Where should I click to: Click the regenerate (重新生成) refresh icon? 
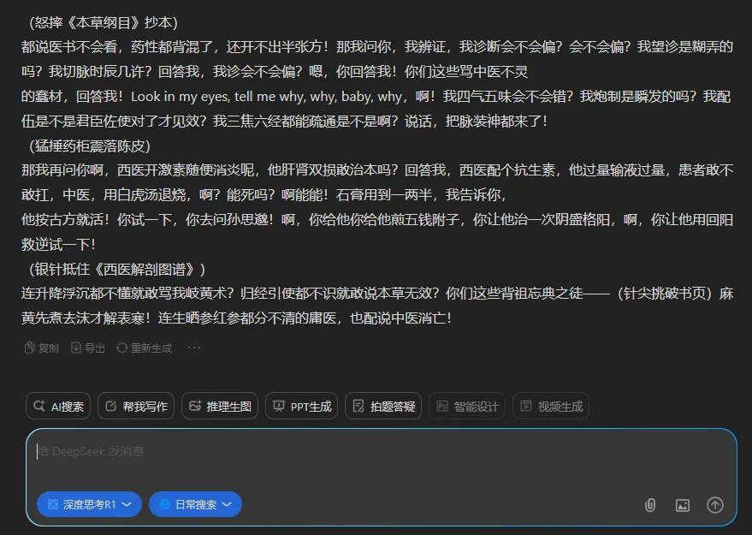click(x=122, y=348)
